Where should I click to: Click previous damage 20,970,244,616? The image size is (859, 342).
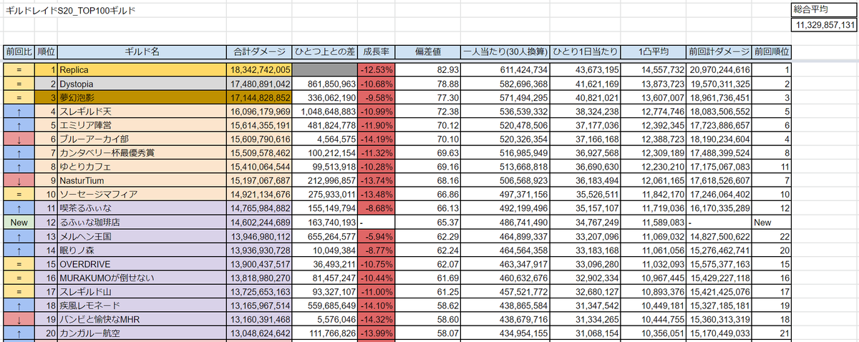click(719, 70)
